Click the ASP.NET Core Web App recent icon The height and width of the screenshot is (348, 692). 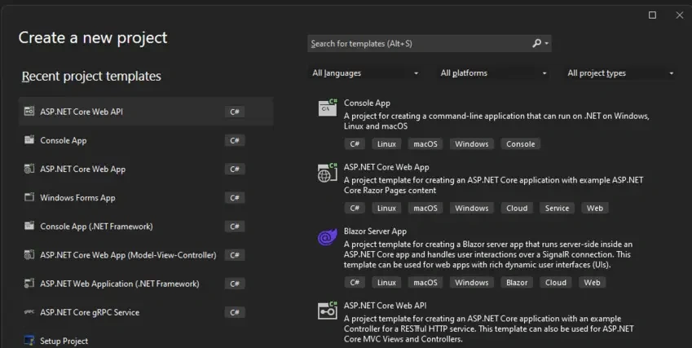[x=29, y=169]
